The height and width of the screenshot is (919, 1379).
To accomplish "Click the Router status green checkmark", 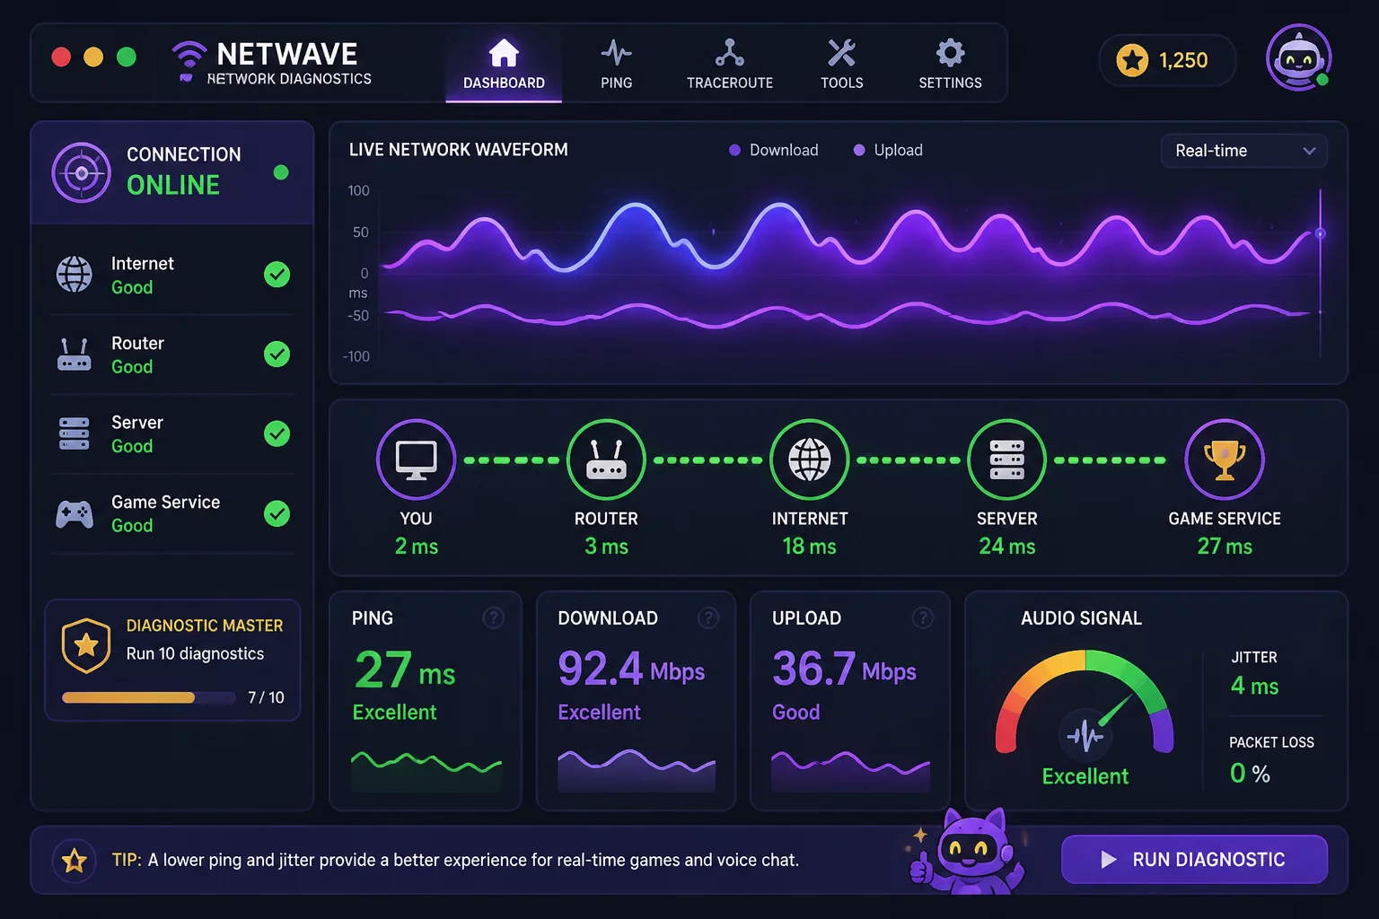I will 277,354.
